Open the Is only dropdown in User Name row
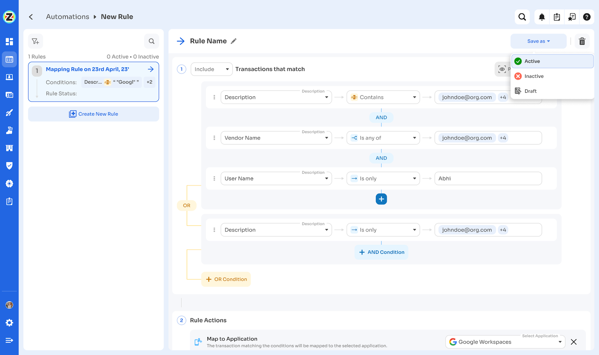The width and height of the screenshot is (599, 355). pos(383,179)
